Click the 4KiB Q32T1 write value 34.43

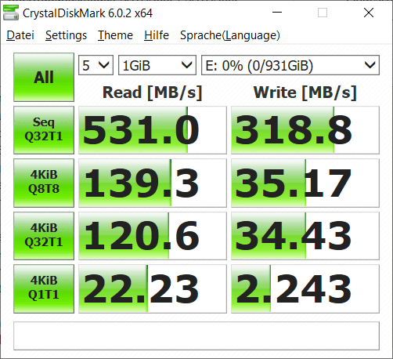click(x=305, y=236)
